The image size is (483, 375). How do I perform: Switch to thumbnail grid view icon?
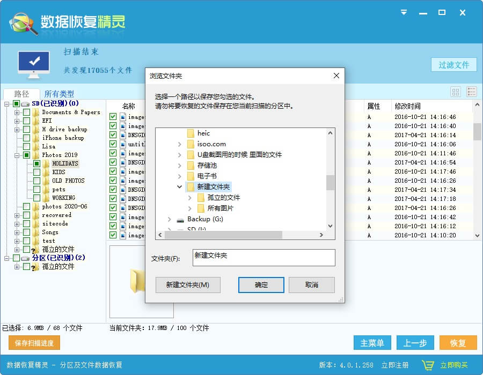tap(456, 92)
